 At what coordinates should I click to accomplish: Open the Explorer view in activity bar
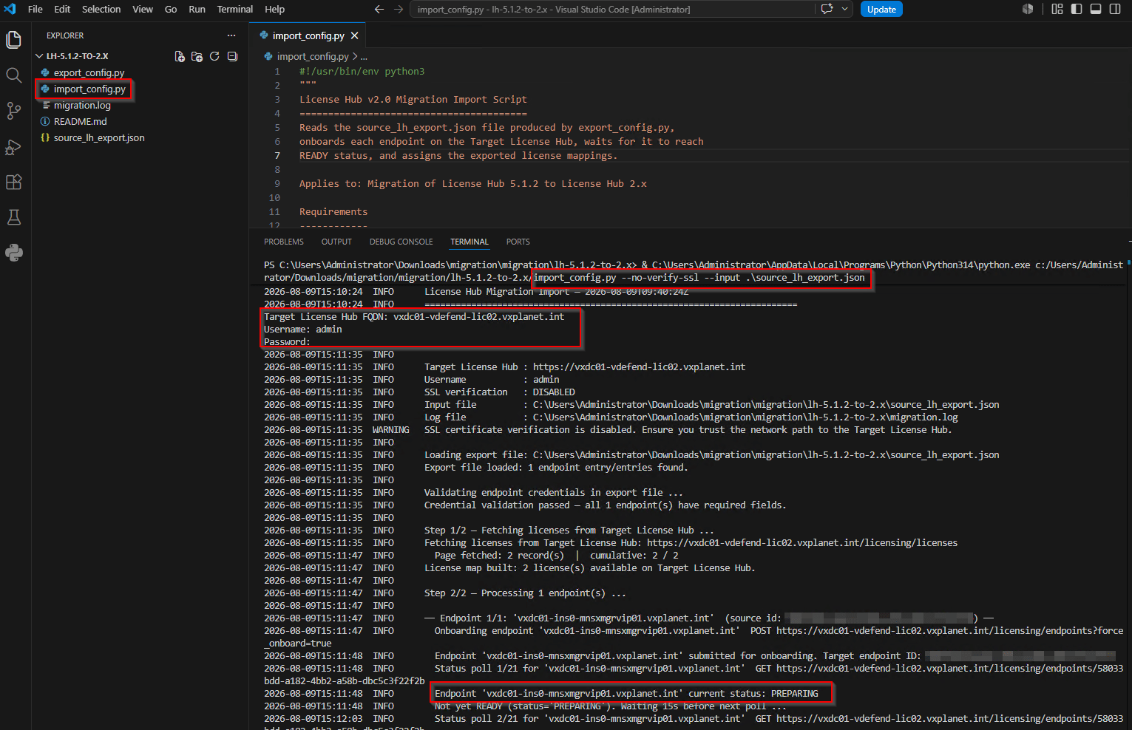(13, 39)
